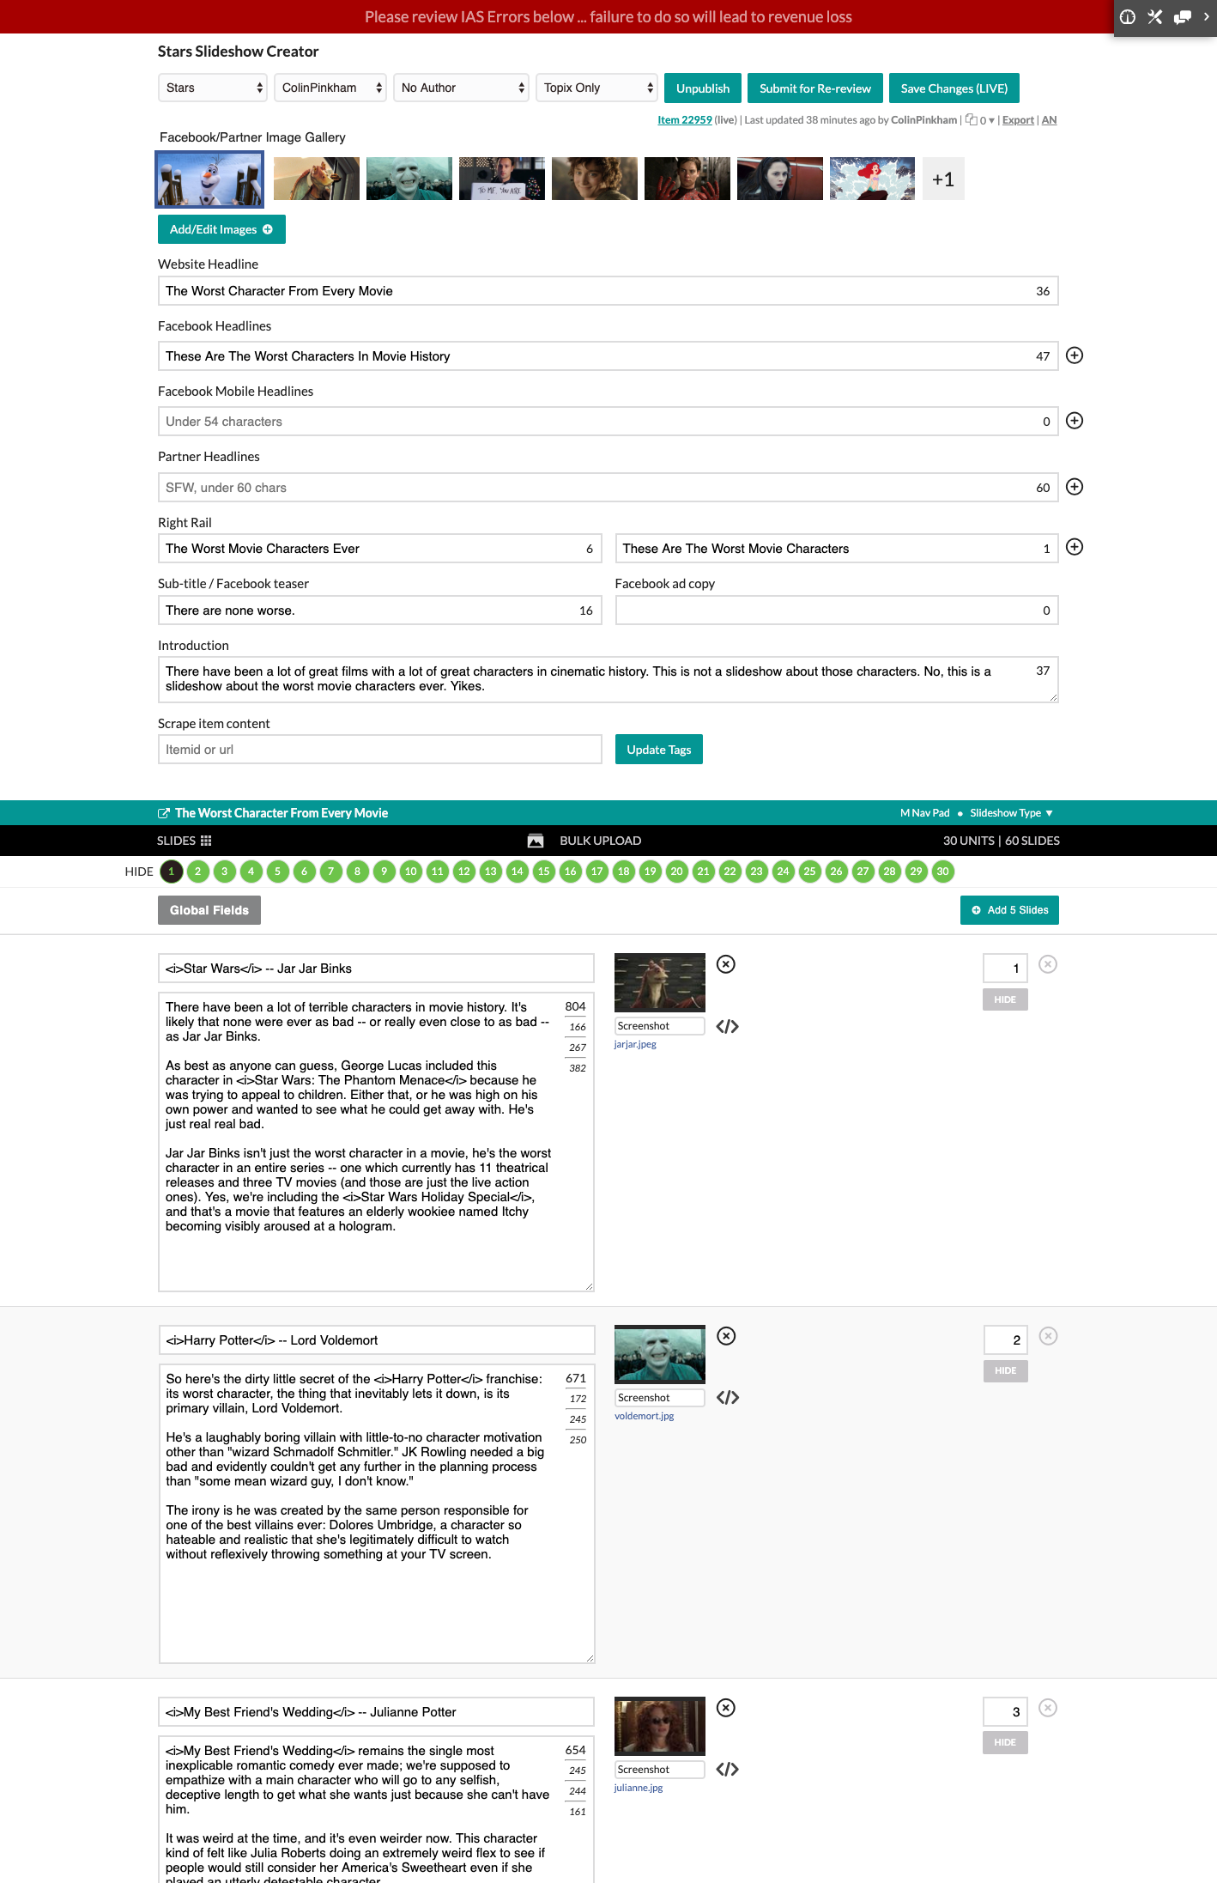
Task: Select the Olaf snowman gallery thumbnail
Action: (209, 179)
